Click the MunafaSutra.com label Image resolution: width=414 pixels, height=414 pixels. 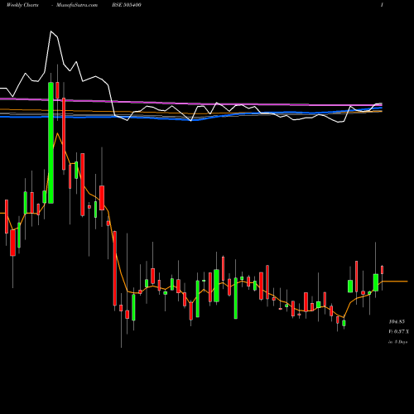pyautogui.click(x=77, y=5)
